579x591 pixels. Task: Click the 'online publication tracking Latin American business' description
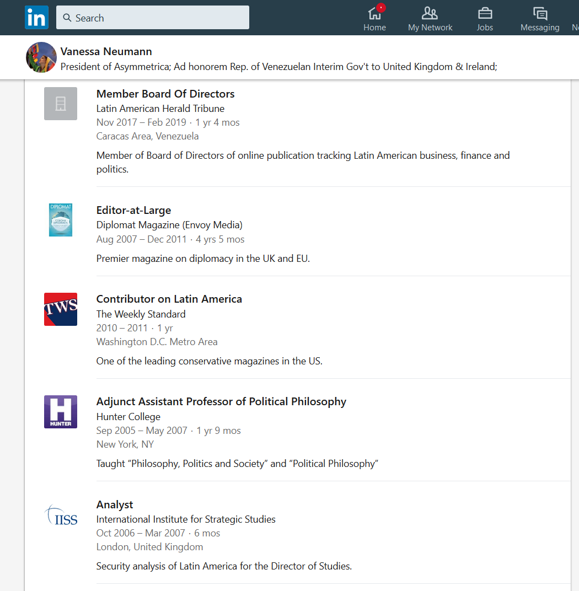click(303, 162)
